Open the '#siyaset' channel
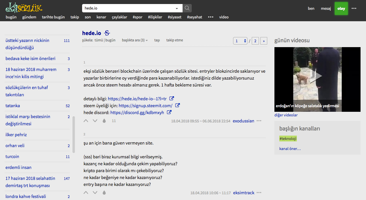The height and width of the screenshot is (200, 366). (175, 17)
